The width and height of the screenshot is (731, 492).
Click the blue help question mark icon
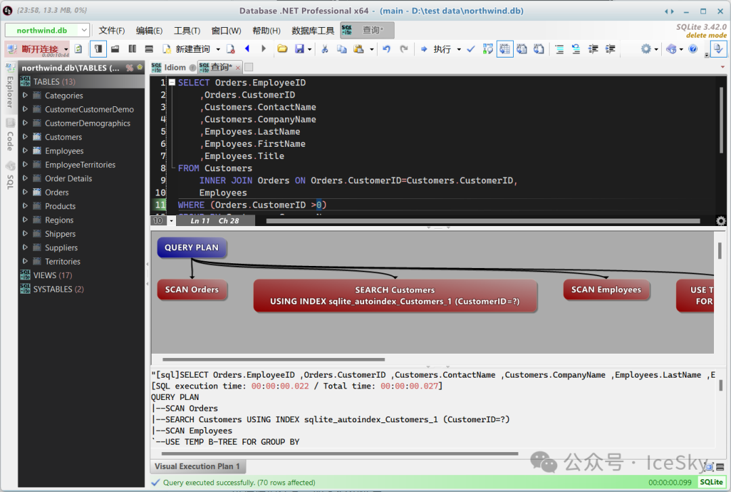coord(692,49)
